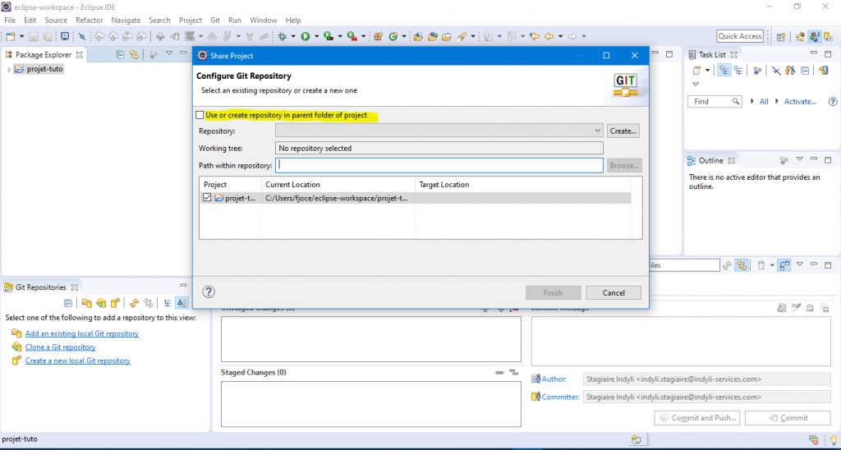Open the Git menu

pyautogui.click(x=215, y=21)
